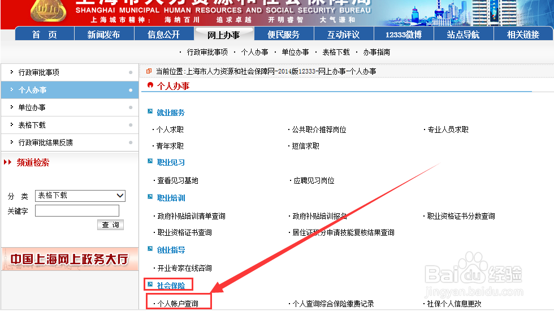Open the 政府补贴培训清单查询 link
The width and height of the screenshot is (554, 311).
[191, 216]
